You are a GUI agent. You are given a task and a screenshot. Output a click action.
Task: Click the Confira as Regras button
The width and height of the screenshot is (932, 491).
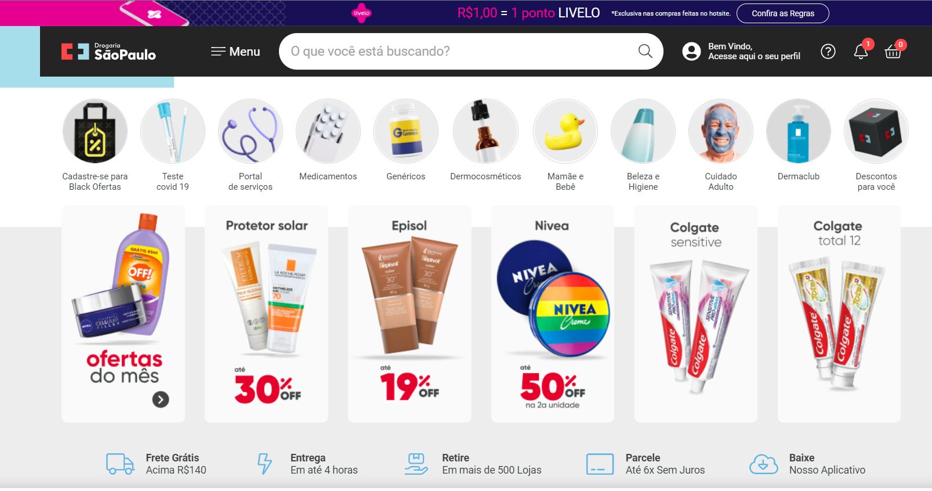point(783,13)
